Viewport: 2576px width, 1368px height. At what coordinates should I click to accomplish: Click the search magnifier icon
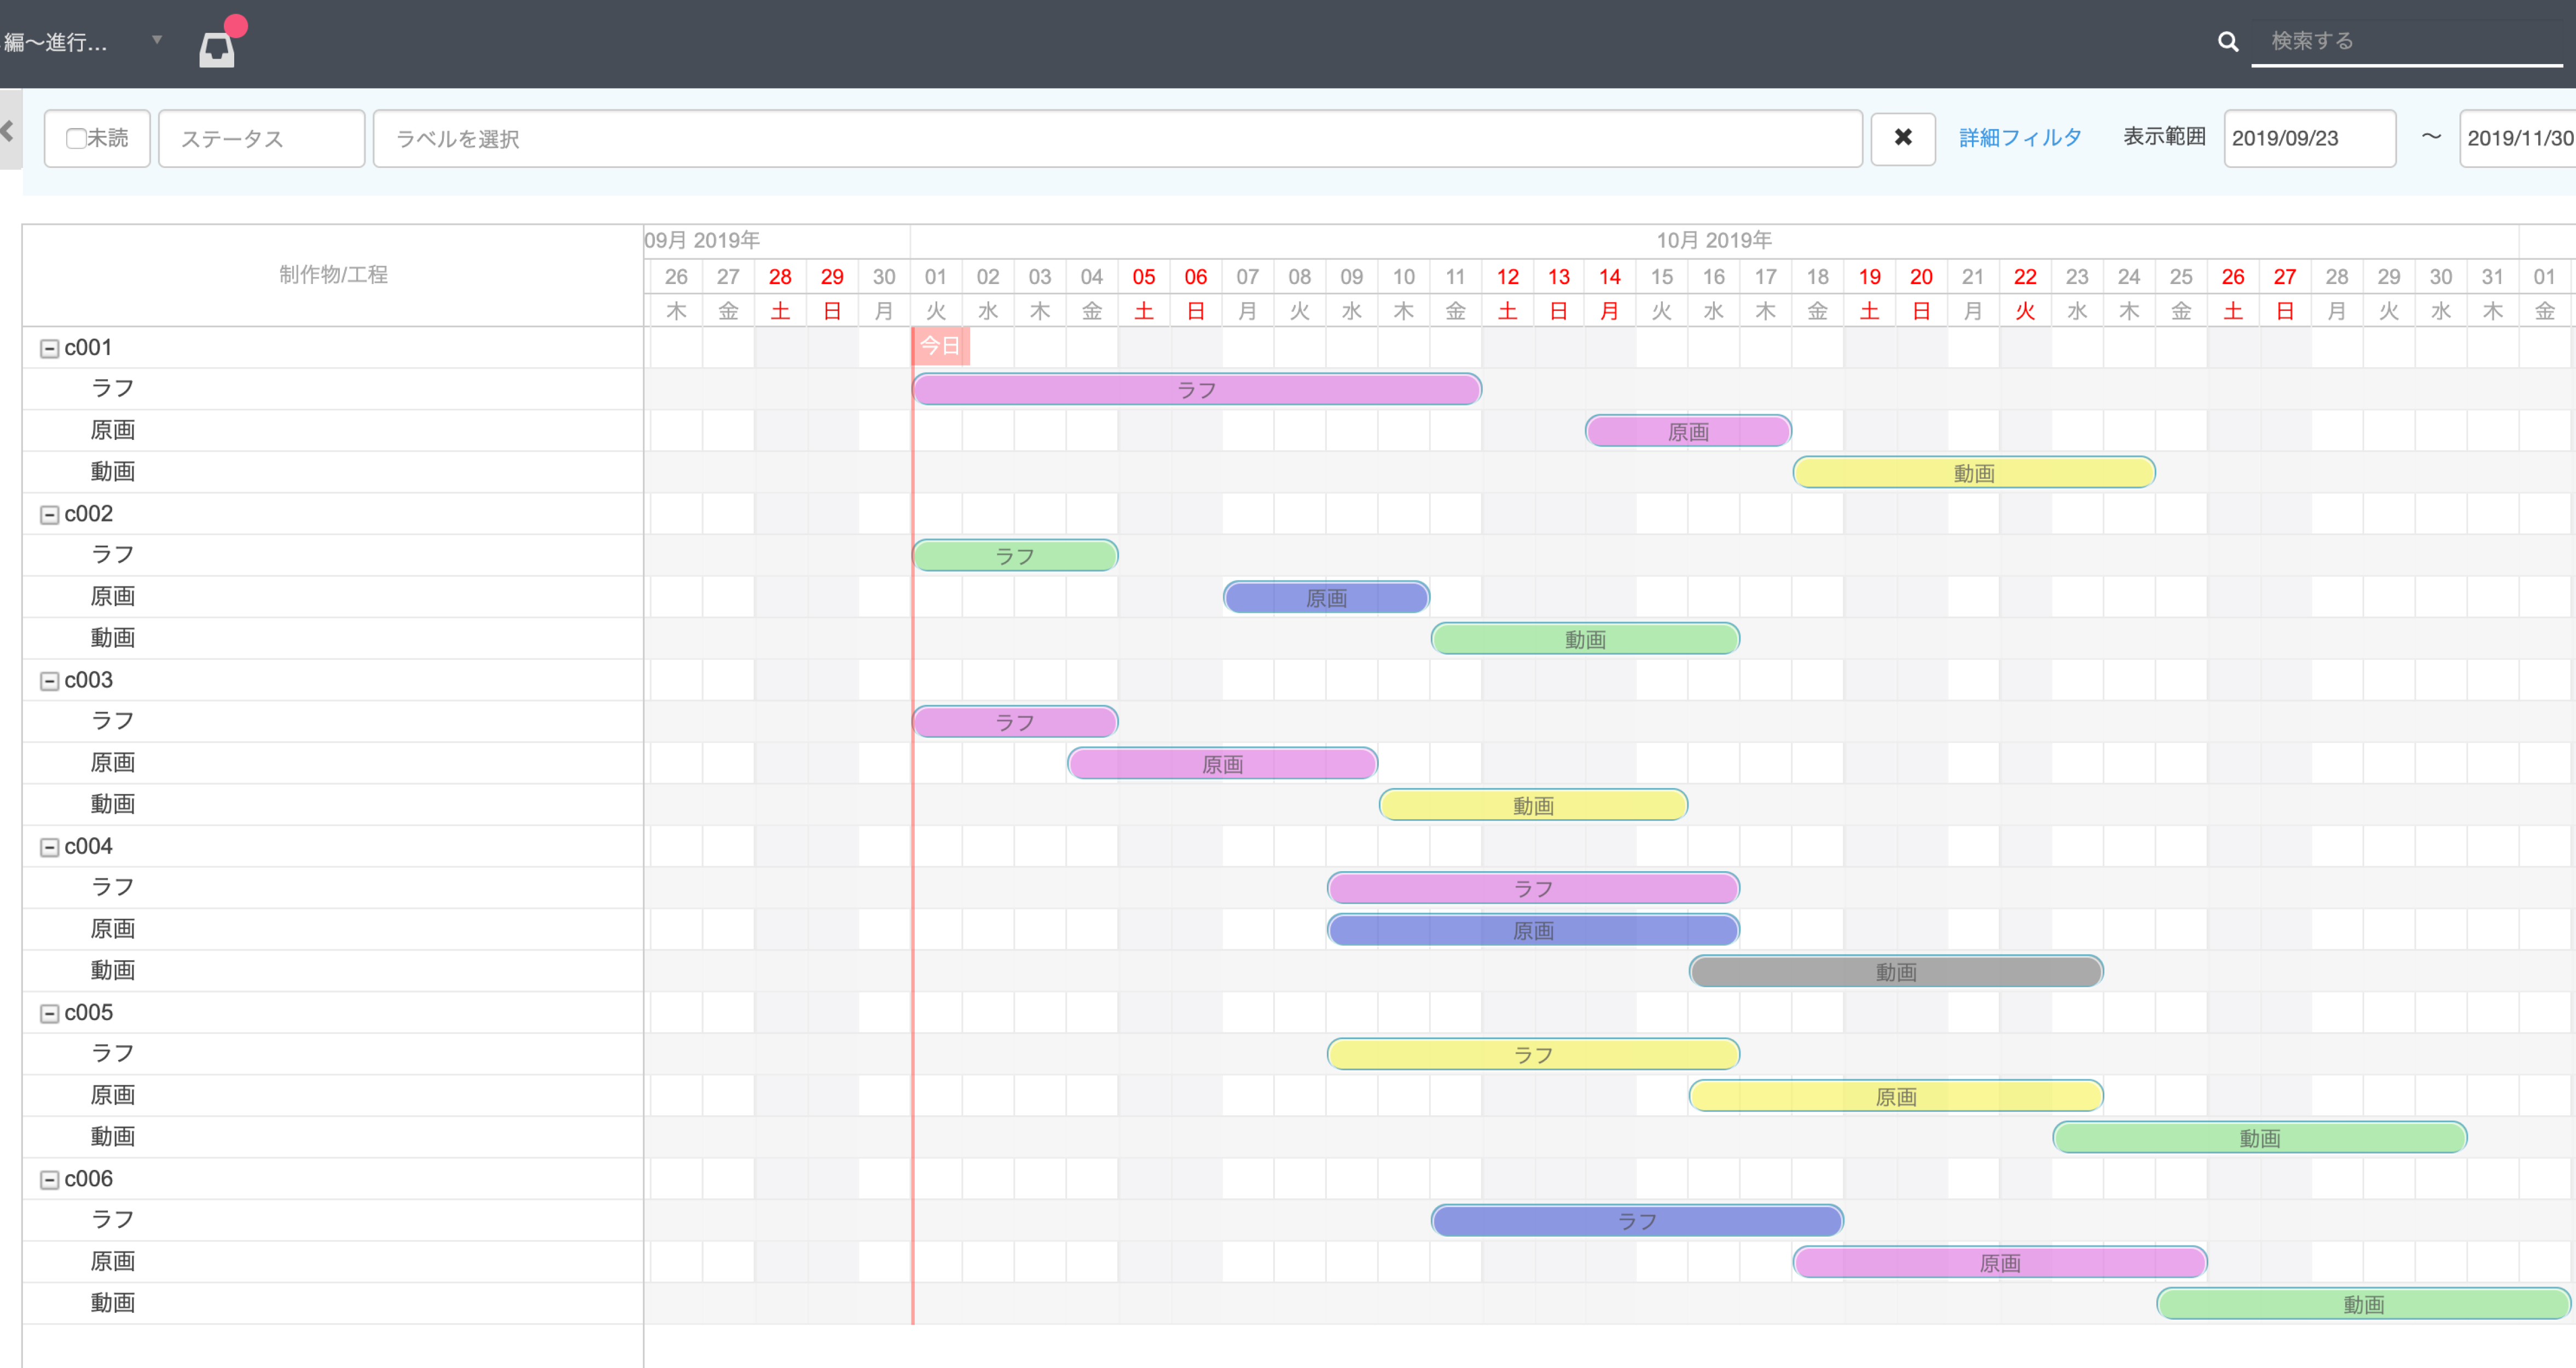pyautogui.click(x=2228, y=41)
